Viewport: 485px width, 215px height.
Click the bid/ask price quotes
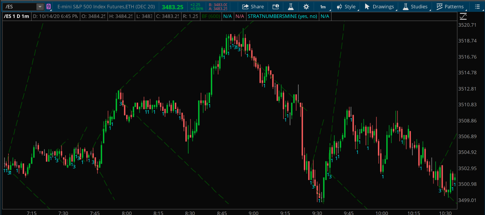pos(218,7)
